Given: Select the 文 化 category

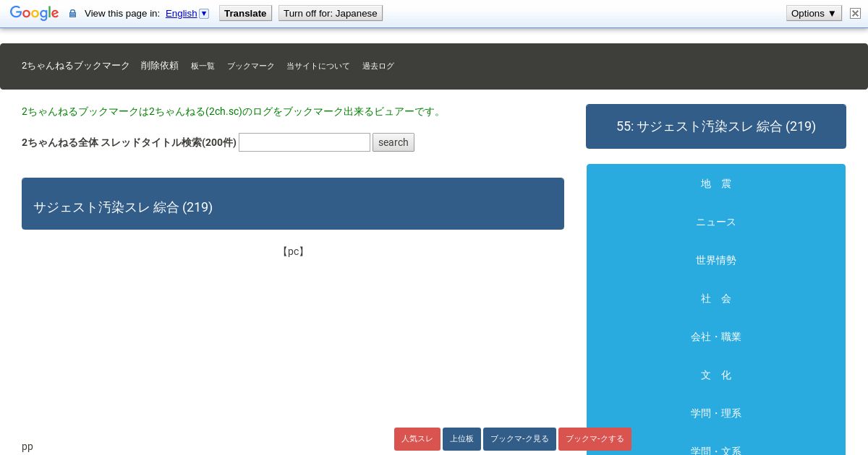Looking at the screenshot, I should [716, 375].
